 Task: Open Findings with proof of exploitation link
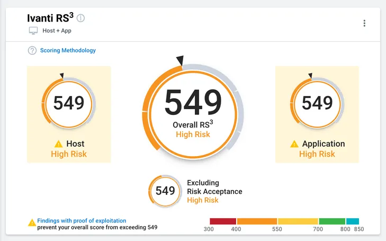point(82,220)
